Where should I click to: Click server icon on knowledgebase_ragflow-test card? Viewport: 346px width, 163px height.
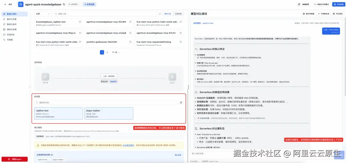coord(80,22)
